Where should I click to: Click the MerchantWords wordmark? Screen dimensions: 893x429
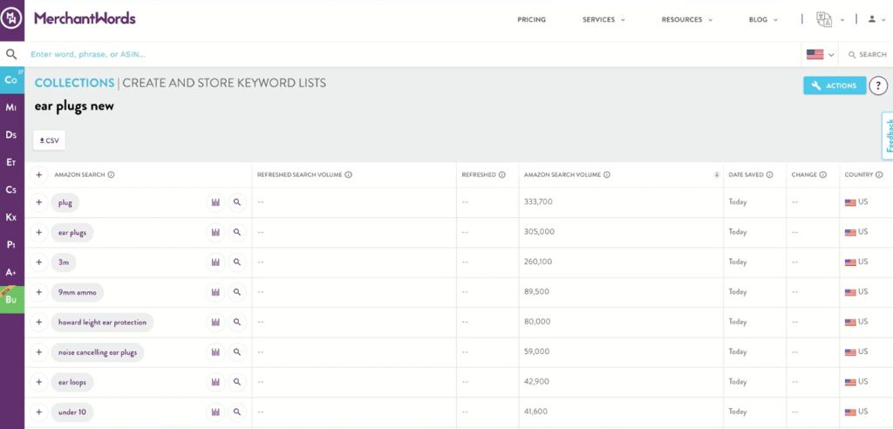[x=85, y=18]
